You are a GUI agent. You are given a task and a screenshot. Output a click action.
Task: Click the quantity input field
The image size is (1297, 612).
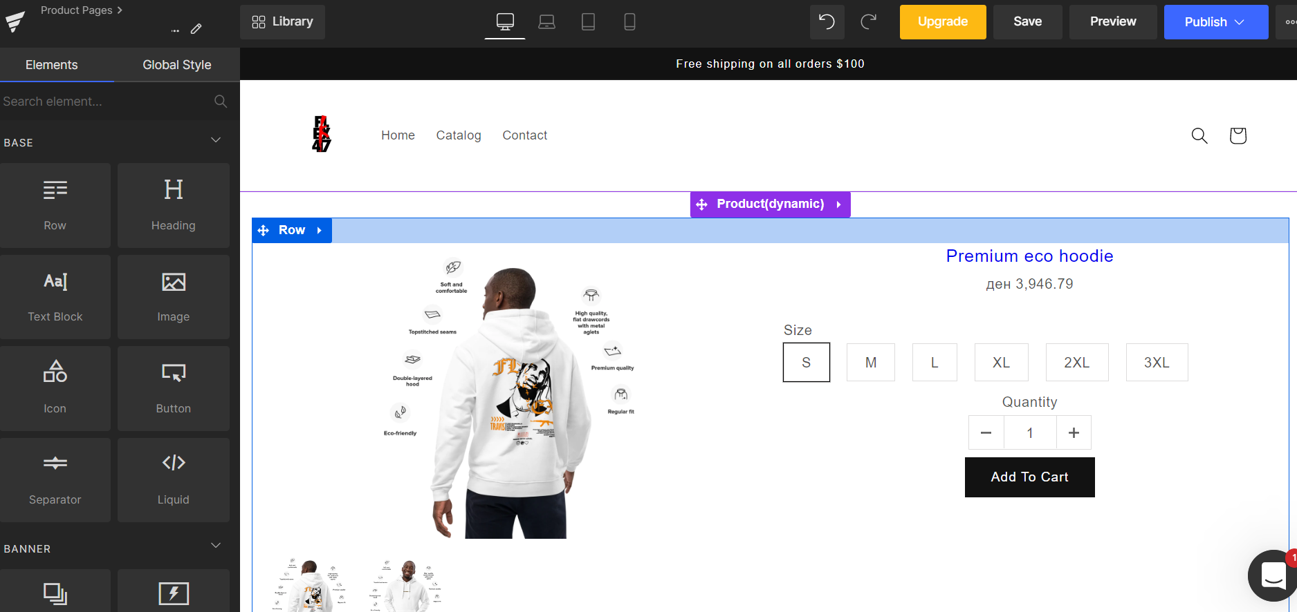pyautogui.click(x=1030, y=433)
